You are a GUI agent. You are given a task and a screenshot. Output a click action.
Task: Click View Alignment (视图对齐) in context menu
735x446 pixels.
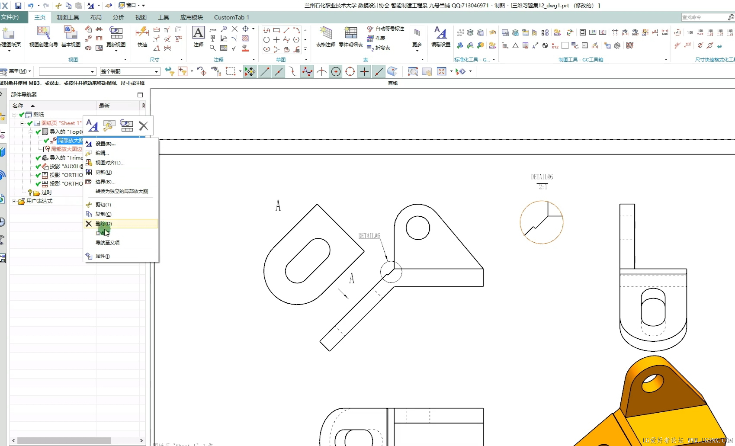click(120, 163)
